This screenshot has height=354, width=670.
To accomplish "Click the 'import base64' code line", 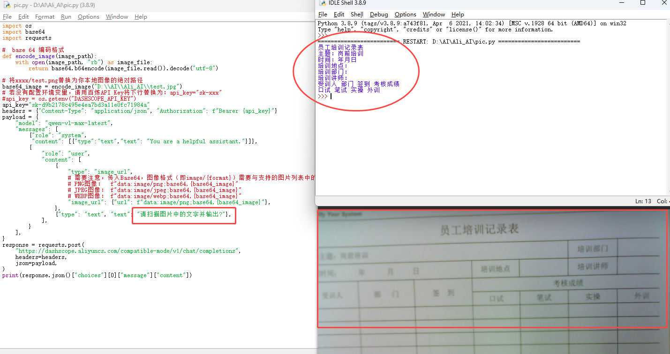I will coord(23,32).
